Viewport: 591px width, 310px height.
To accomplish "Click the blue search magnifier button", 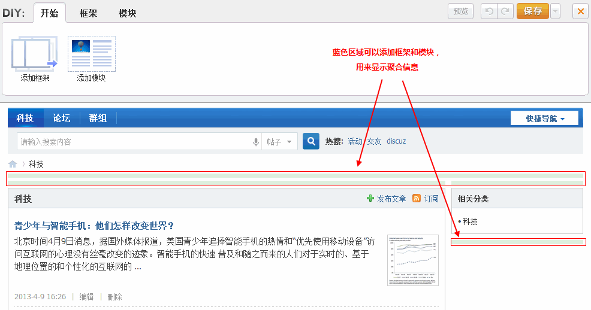I will point(311,141).
